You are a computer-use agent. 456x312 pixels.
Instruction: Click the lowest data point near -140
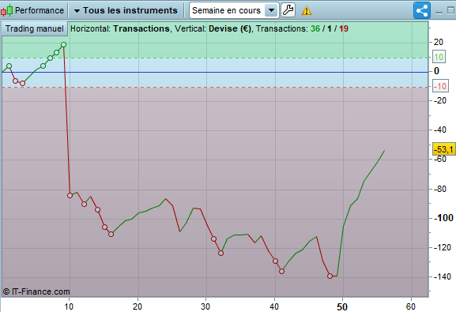tap(330, 276)
